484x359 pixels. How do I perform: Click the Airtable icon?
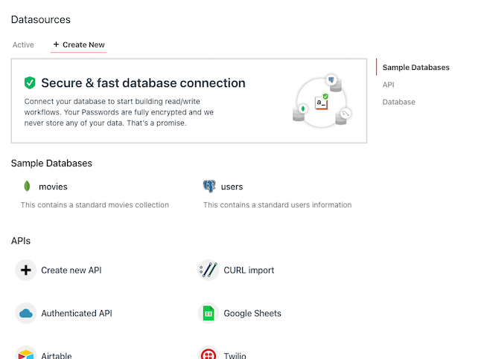26,354
